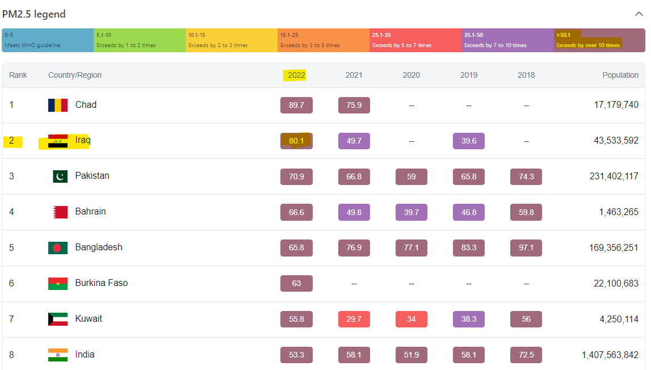This screenshot has width=651, height=370.
Task: Click Kuwait's 2021 value badge 29.7
Action: click(354, 319)
